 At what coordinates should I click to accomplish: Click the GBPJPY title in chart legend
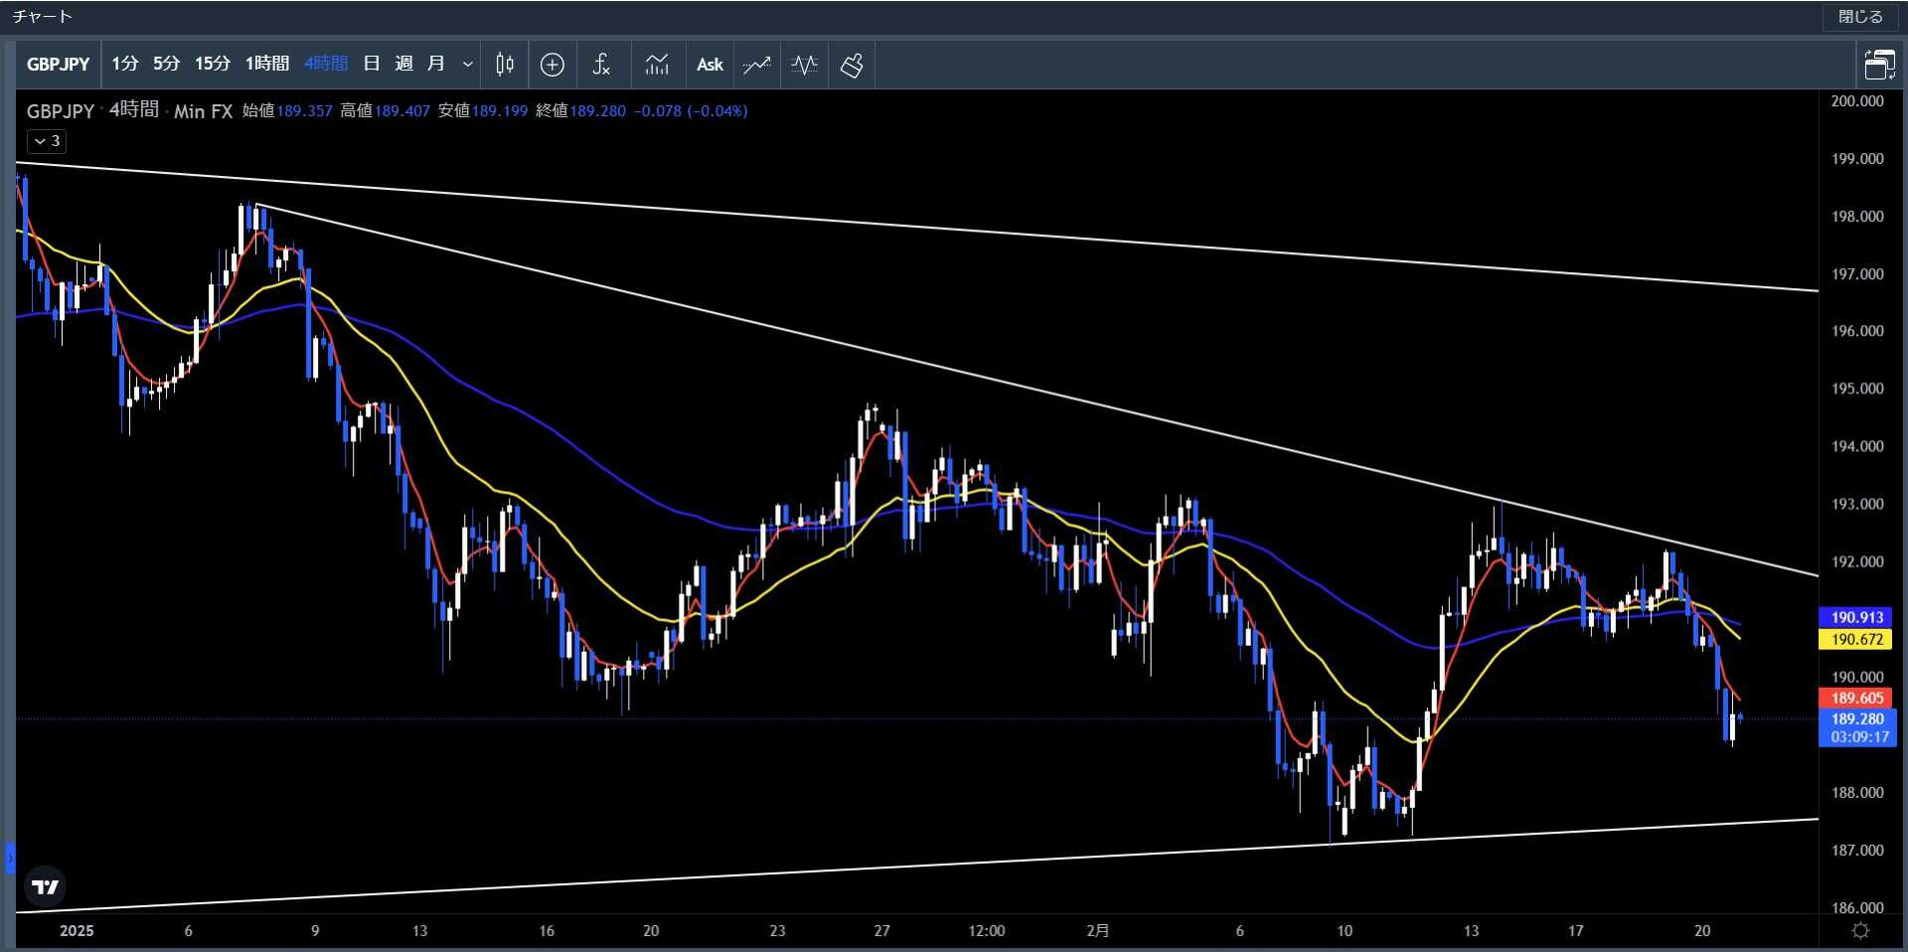pyautogui.click(x=61, y=111)
